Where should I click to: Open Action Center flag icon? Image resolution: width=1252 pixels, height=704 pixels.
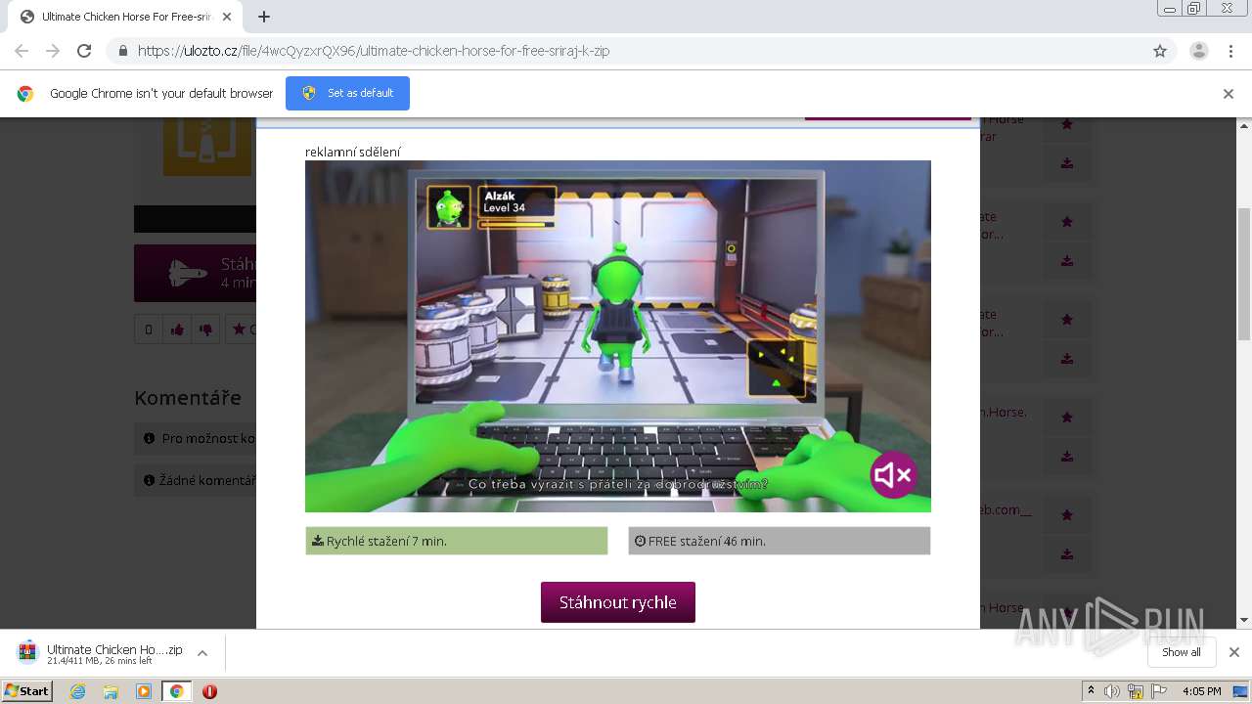tap(1158, 691)
